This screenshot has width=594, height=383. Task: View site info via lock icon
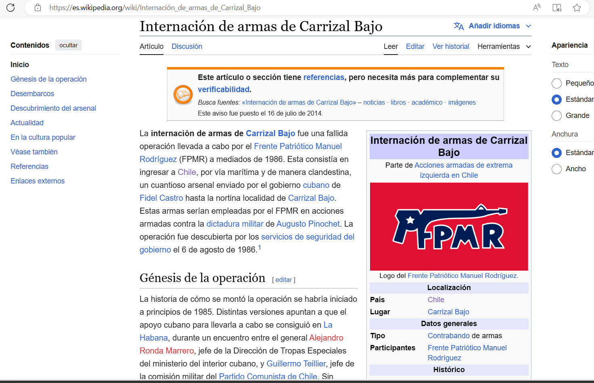[38, 7]
